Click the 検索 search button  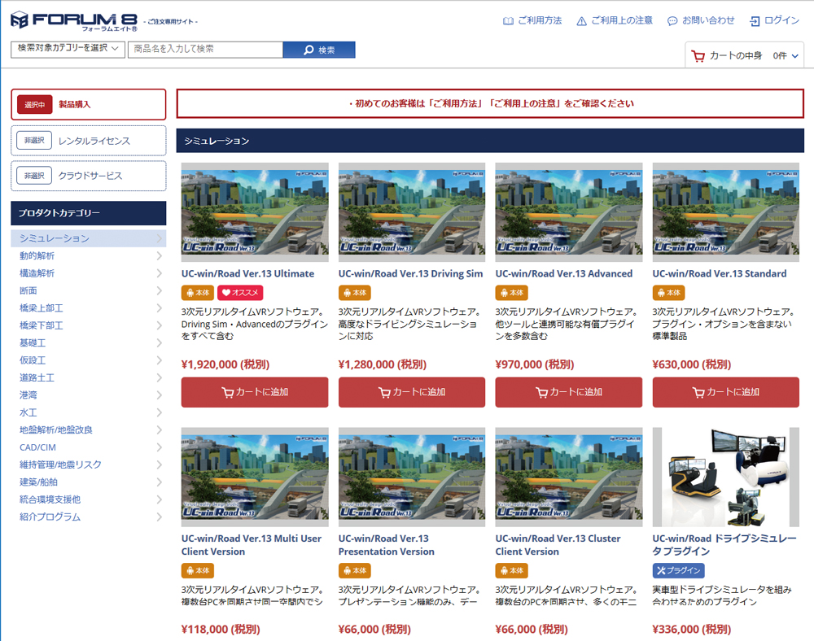click(319, 50)
